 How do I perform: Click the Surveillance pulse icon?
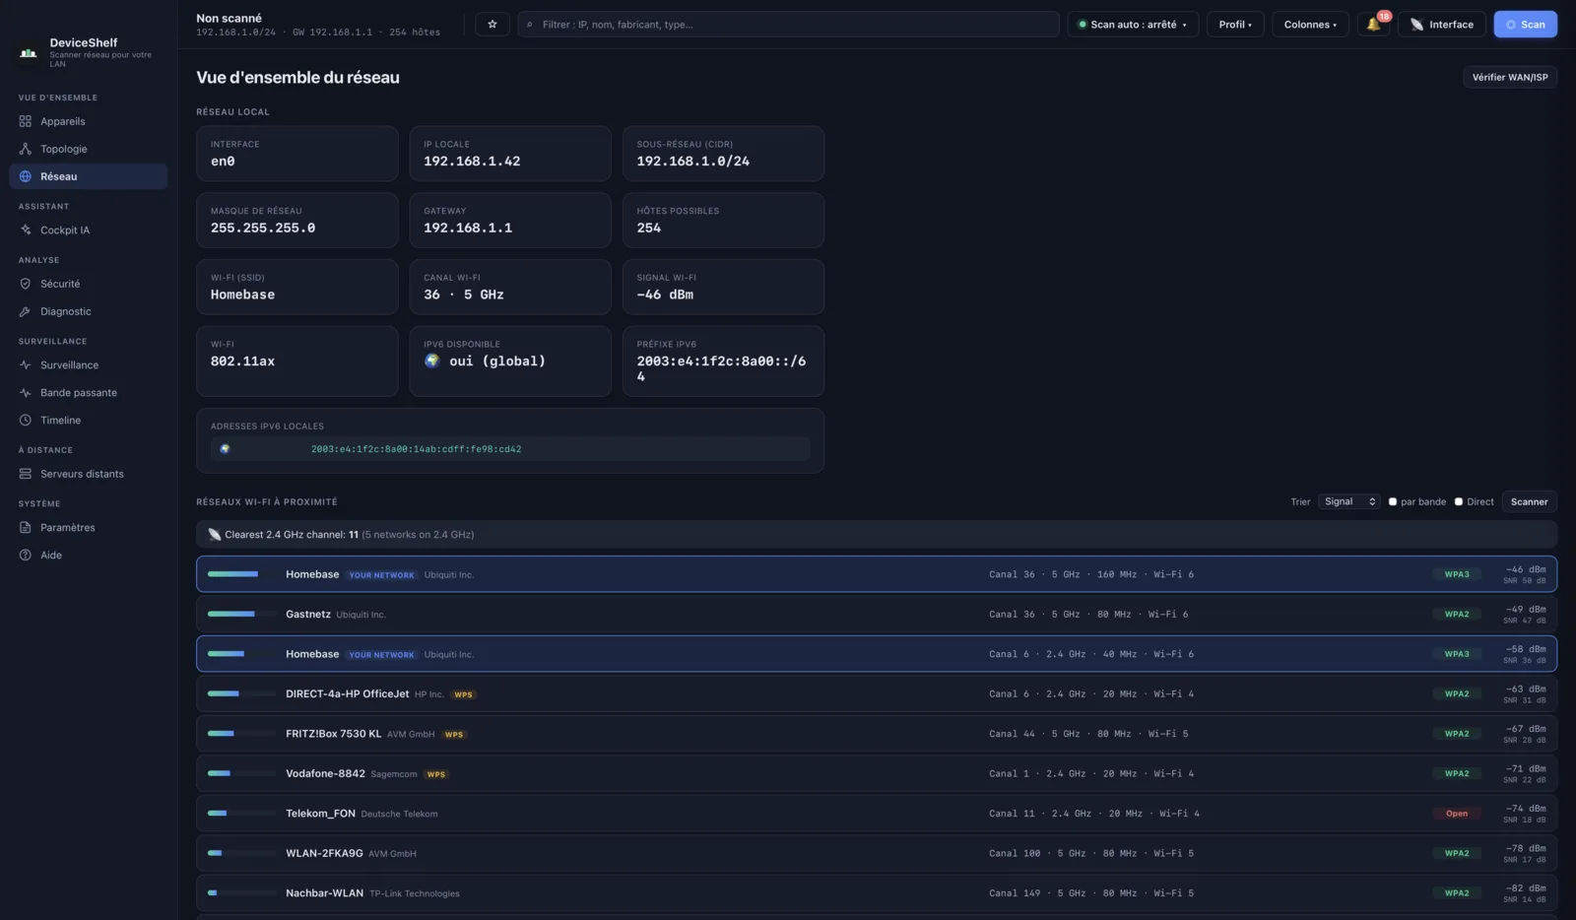point(26,364)
